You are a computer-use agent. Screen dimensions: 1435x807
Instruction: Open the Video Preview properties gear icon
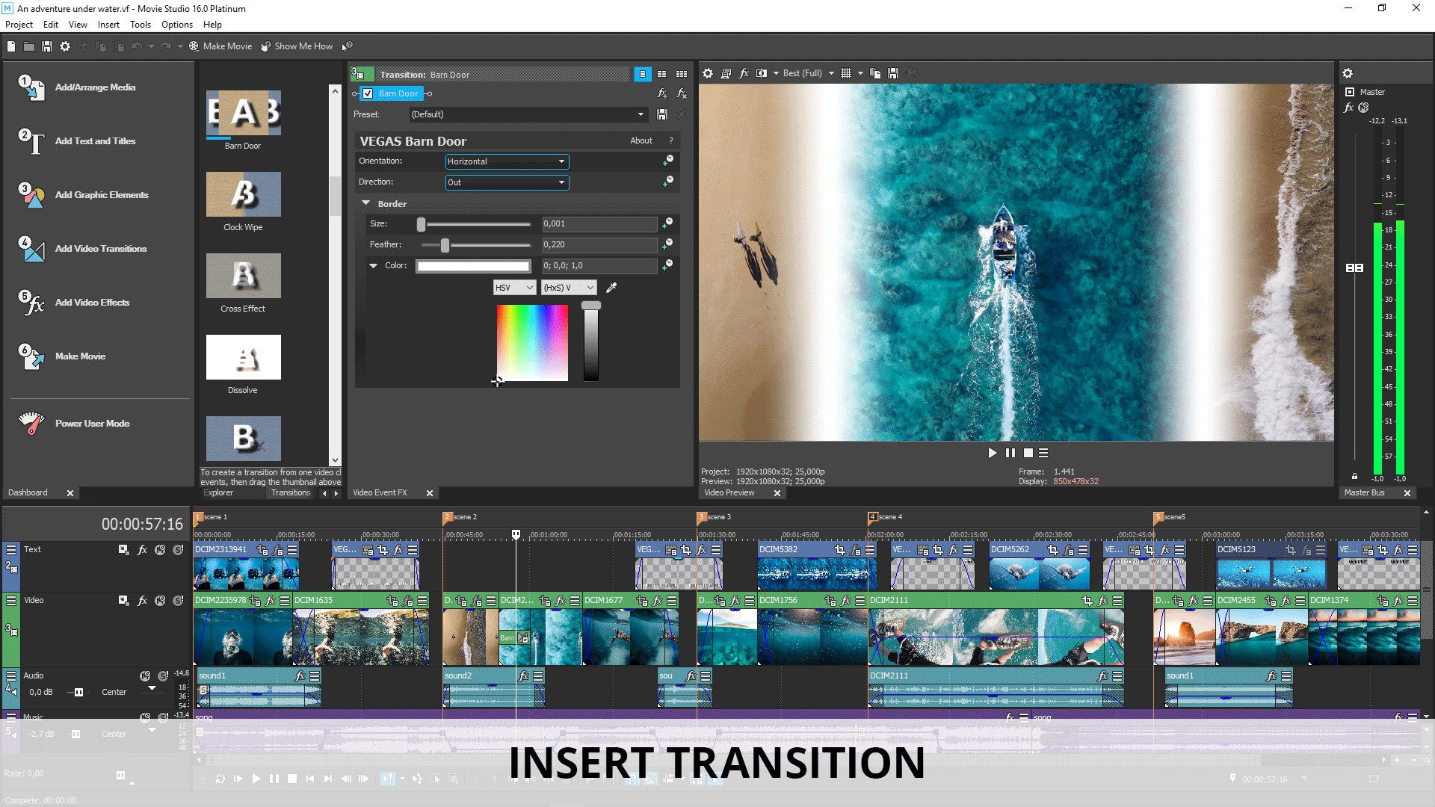[707, 73]
